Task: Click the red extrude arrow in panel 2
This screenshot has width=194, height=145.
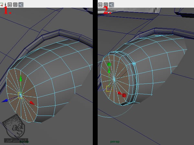Action: pyautogui.click(x=119, y=93)
